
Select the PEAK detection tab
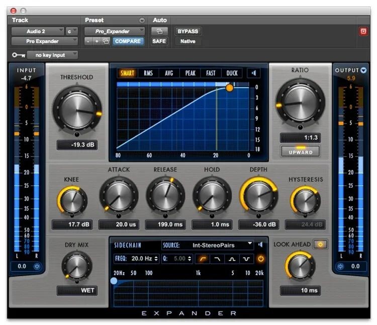pyautogui.click(x=190, y=73)
